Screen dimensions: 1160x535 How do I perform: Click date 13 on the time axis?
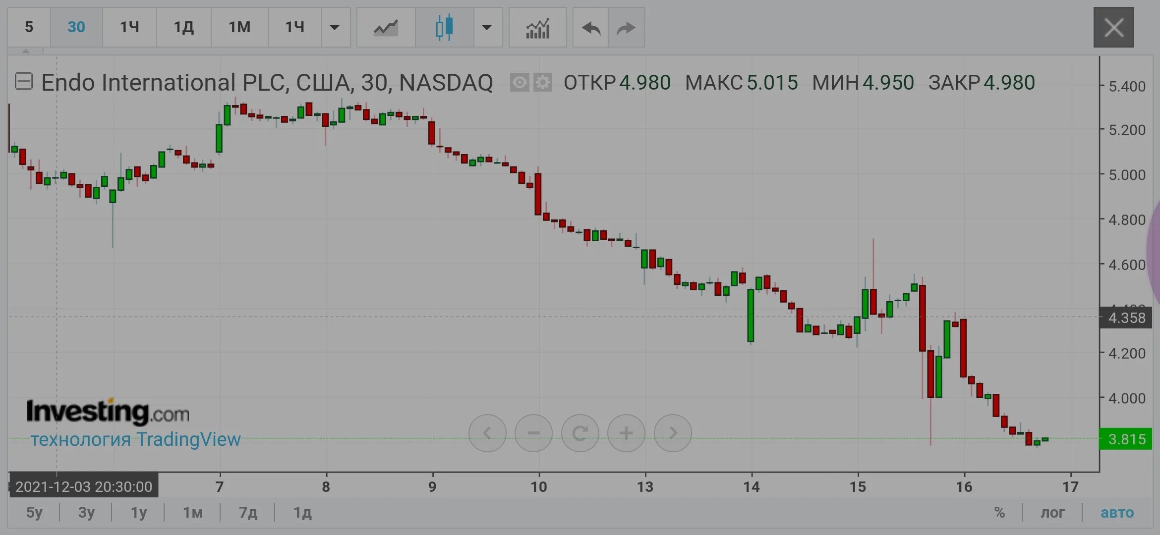645,486
